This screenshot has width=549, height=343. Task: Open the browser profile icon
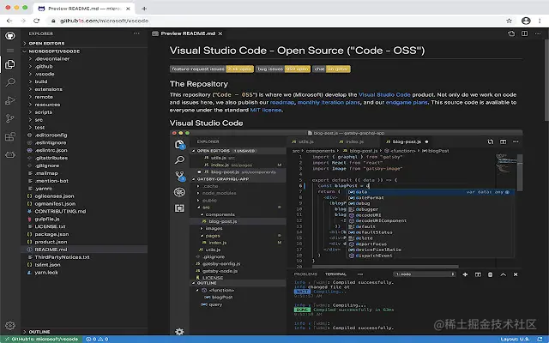coord(526,21)
